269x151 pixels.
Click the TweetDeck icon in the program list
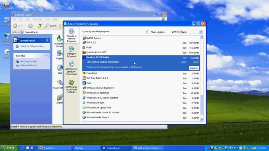[x=84, y=73]
